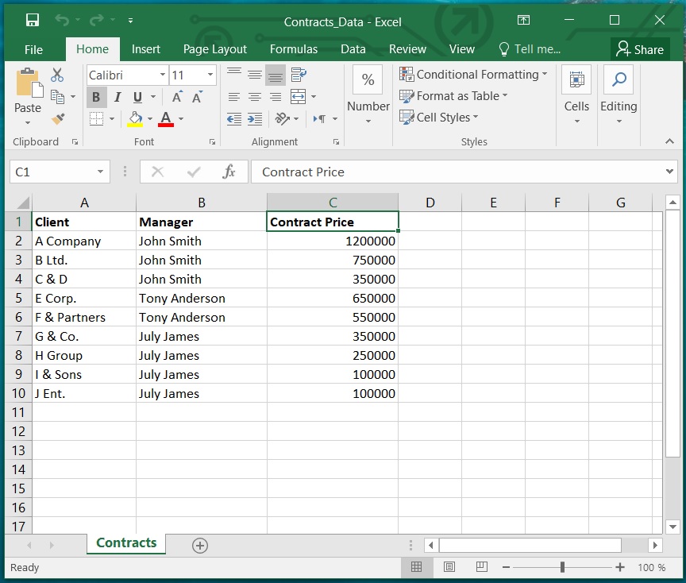Click the Decrease Font Size icon
This screenshot has height=583, width=686.
click(x=196, y=96)
